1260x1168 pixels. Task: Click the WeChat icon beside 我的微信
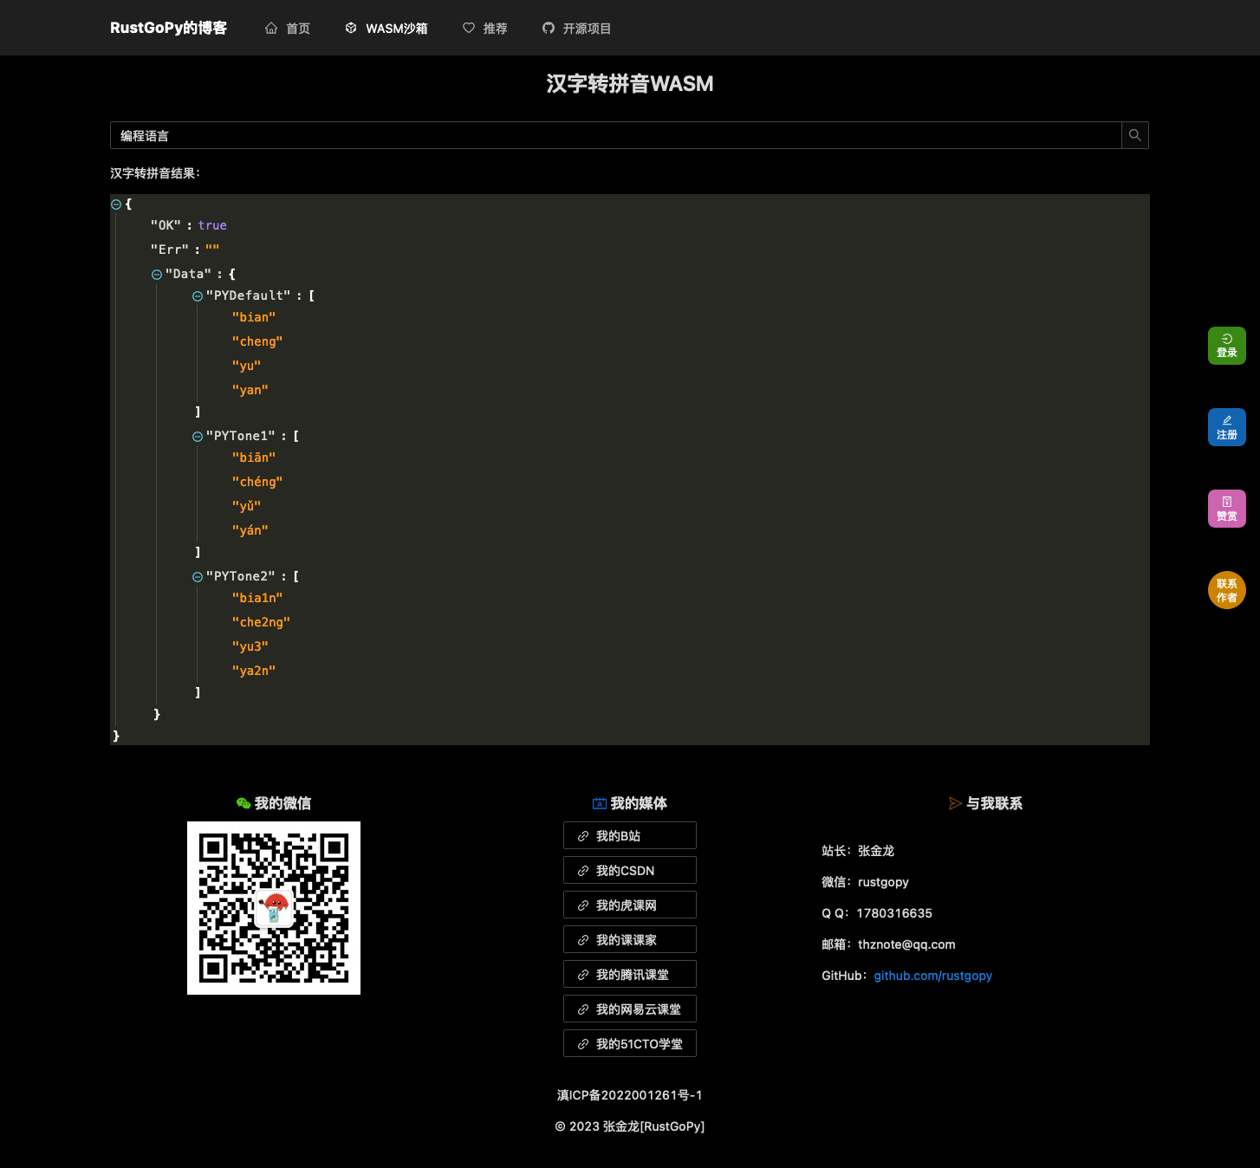pyautogui.click(x=244, y=803)
